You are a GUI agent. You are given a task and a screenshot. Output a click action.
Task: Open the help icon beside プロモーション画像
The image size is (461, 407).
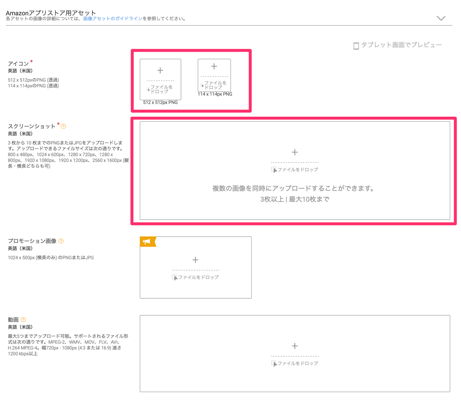[61, 241]
